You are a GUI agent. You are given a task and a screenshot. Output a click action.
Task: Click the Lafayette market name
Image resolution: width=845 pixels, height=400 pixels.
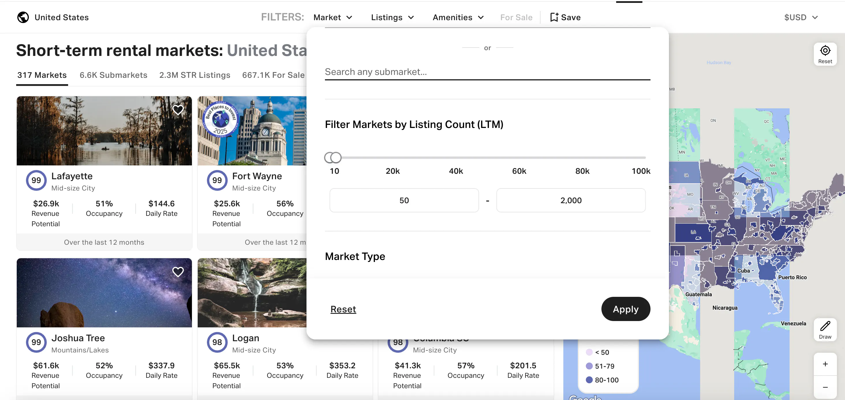[x=72, y=176]
